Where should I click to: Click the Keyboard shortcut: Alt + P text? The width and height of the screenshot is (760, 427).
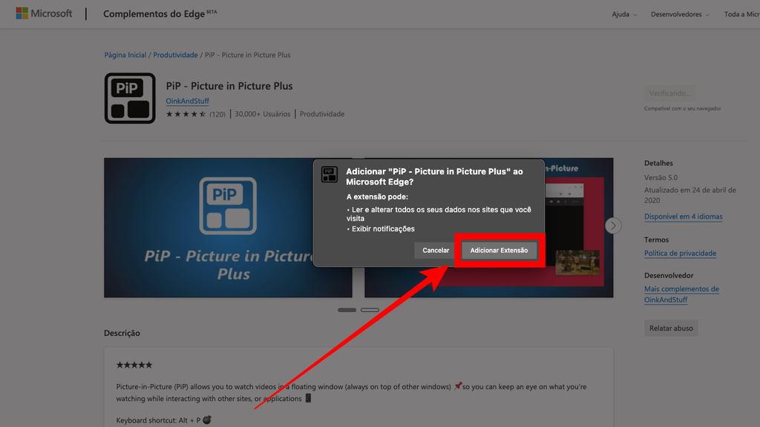coord(158,420)
